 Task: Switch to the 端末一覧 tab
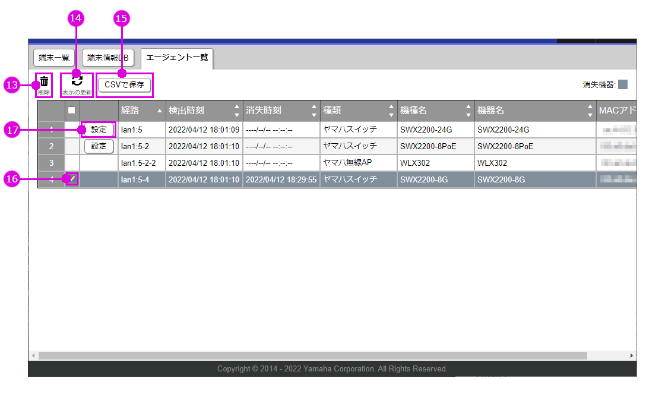click(x=54, y=58)
